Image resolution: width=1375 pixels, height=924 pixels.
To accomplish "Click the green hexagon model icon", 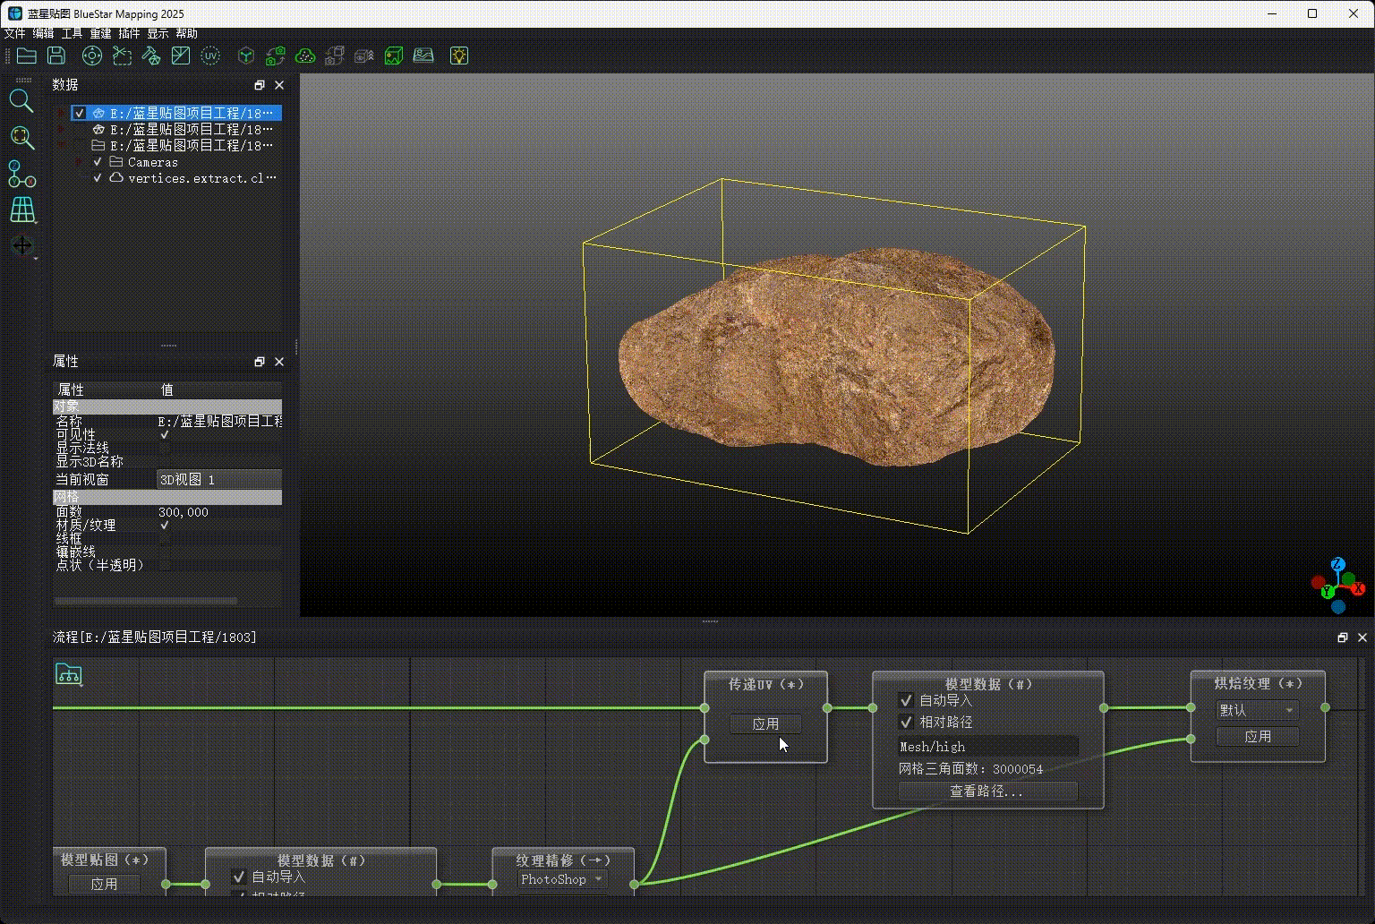I will pyautogui.click(x=246, y=56).
